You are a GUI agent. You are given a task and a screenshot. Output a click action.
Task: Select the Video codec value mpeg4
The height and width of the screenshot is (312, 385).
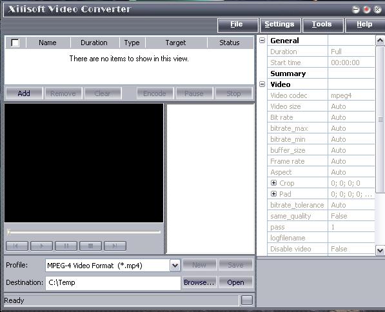pyautogui.click(x=351, y=95)
